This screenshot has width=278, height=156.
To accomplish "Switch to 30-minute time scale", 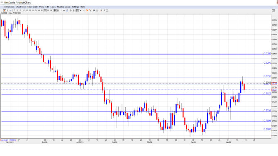I will point(30,11).
